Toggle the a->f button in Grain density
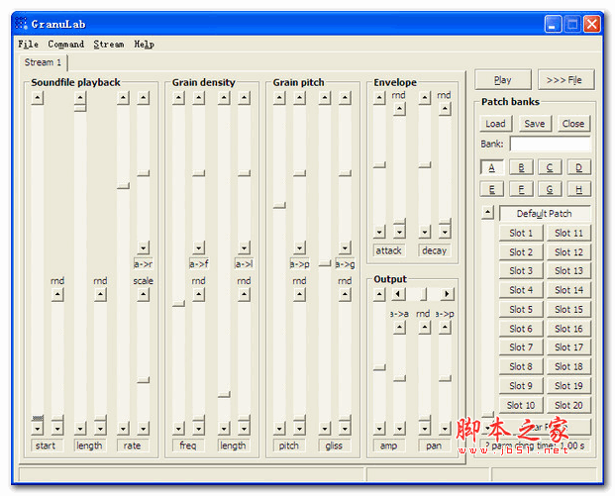The height and width of the screenshot is (496, 615). [198, 264]
